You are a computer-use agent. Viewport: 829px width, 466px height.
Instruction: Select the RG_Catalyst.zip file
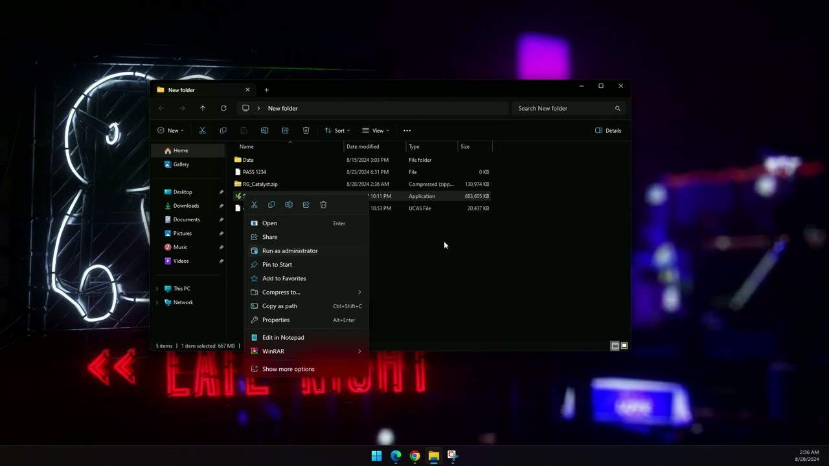point(362,184)
